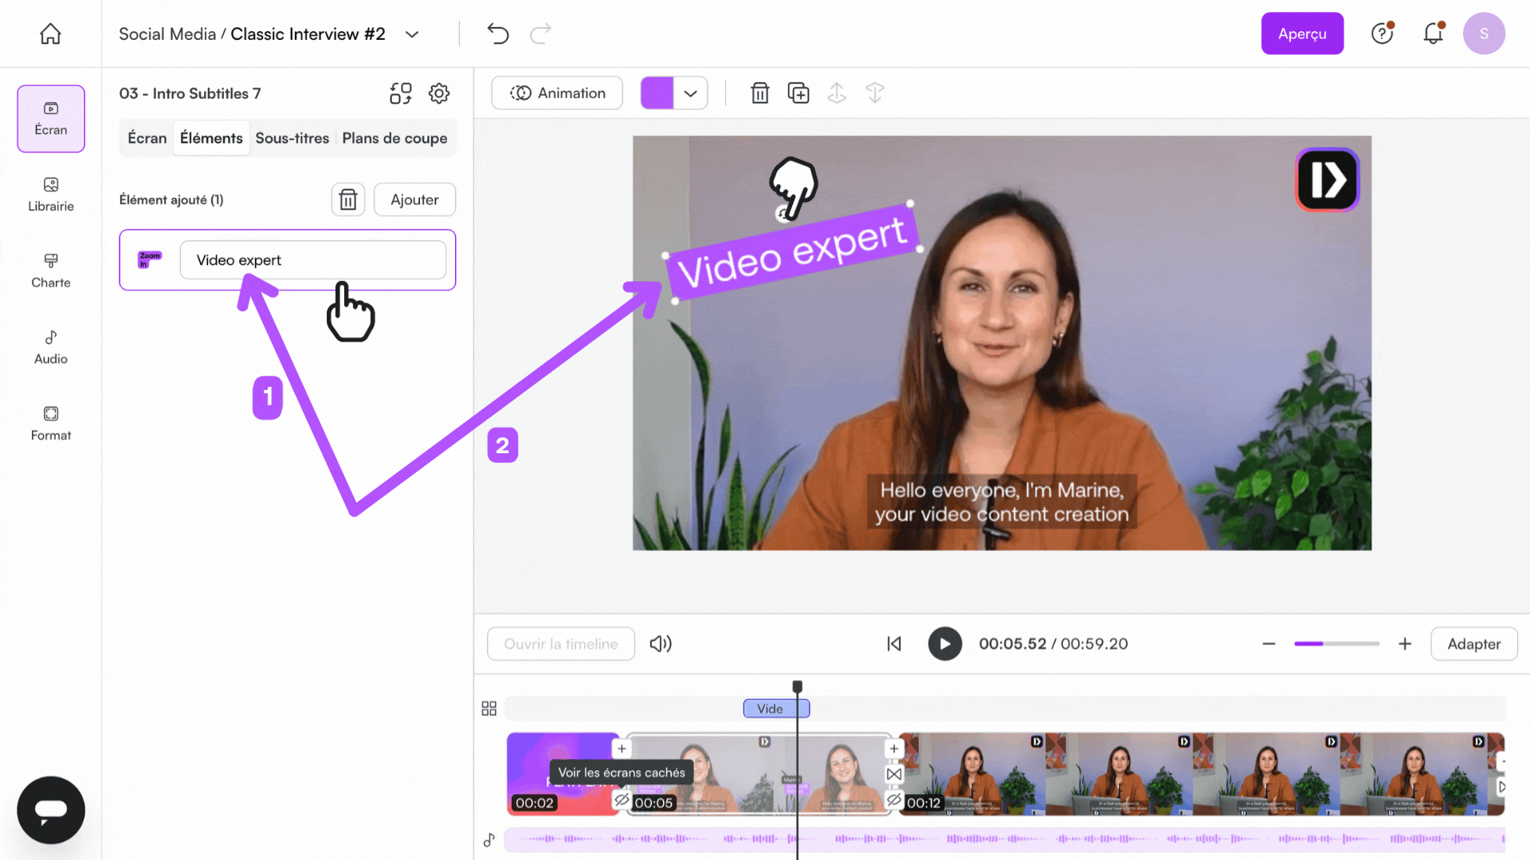Toggle the volume speaker icon

(660, 643)
